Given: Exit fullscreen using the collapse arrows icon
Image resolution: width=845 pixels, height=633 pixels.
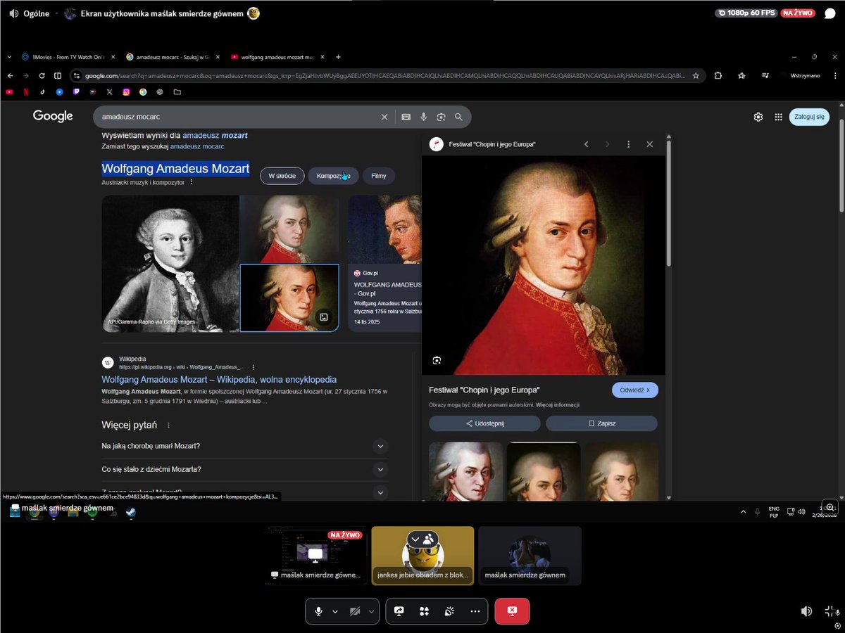Looking at the screenshot, I should coord(830,611).
